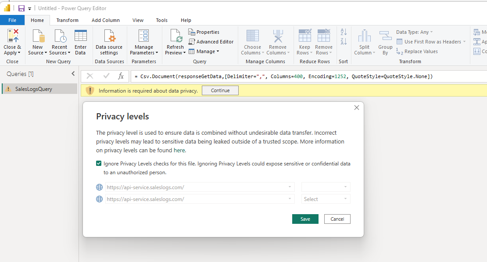Viewport: 487px width, 262px height.
Task: Click Continue in the privacy warning bar
Action: (220, 90)
